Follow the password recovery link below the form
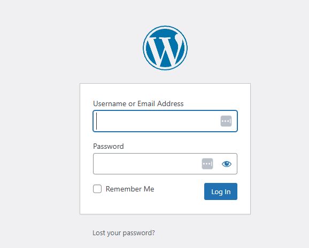 coord(123,233)
